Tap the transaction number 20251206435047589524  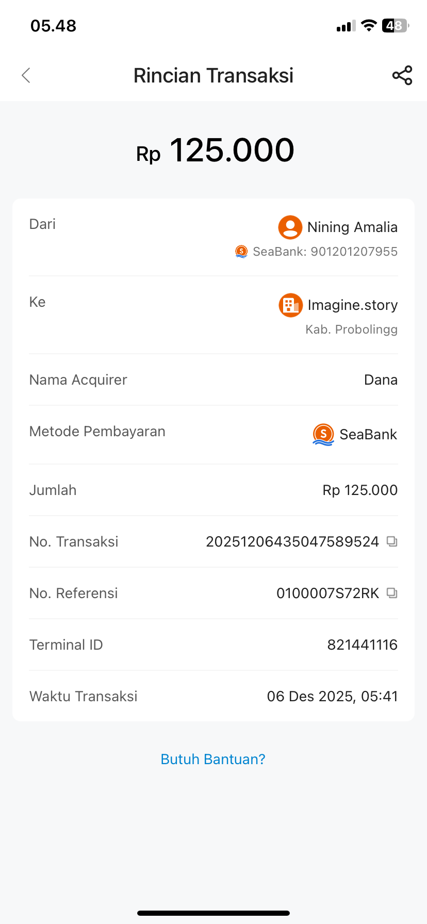click(292, 541)
